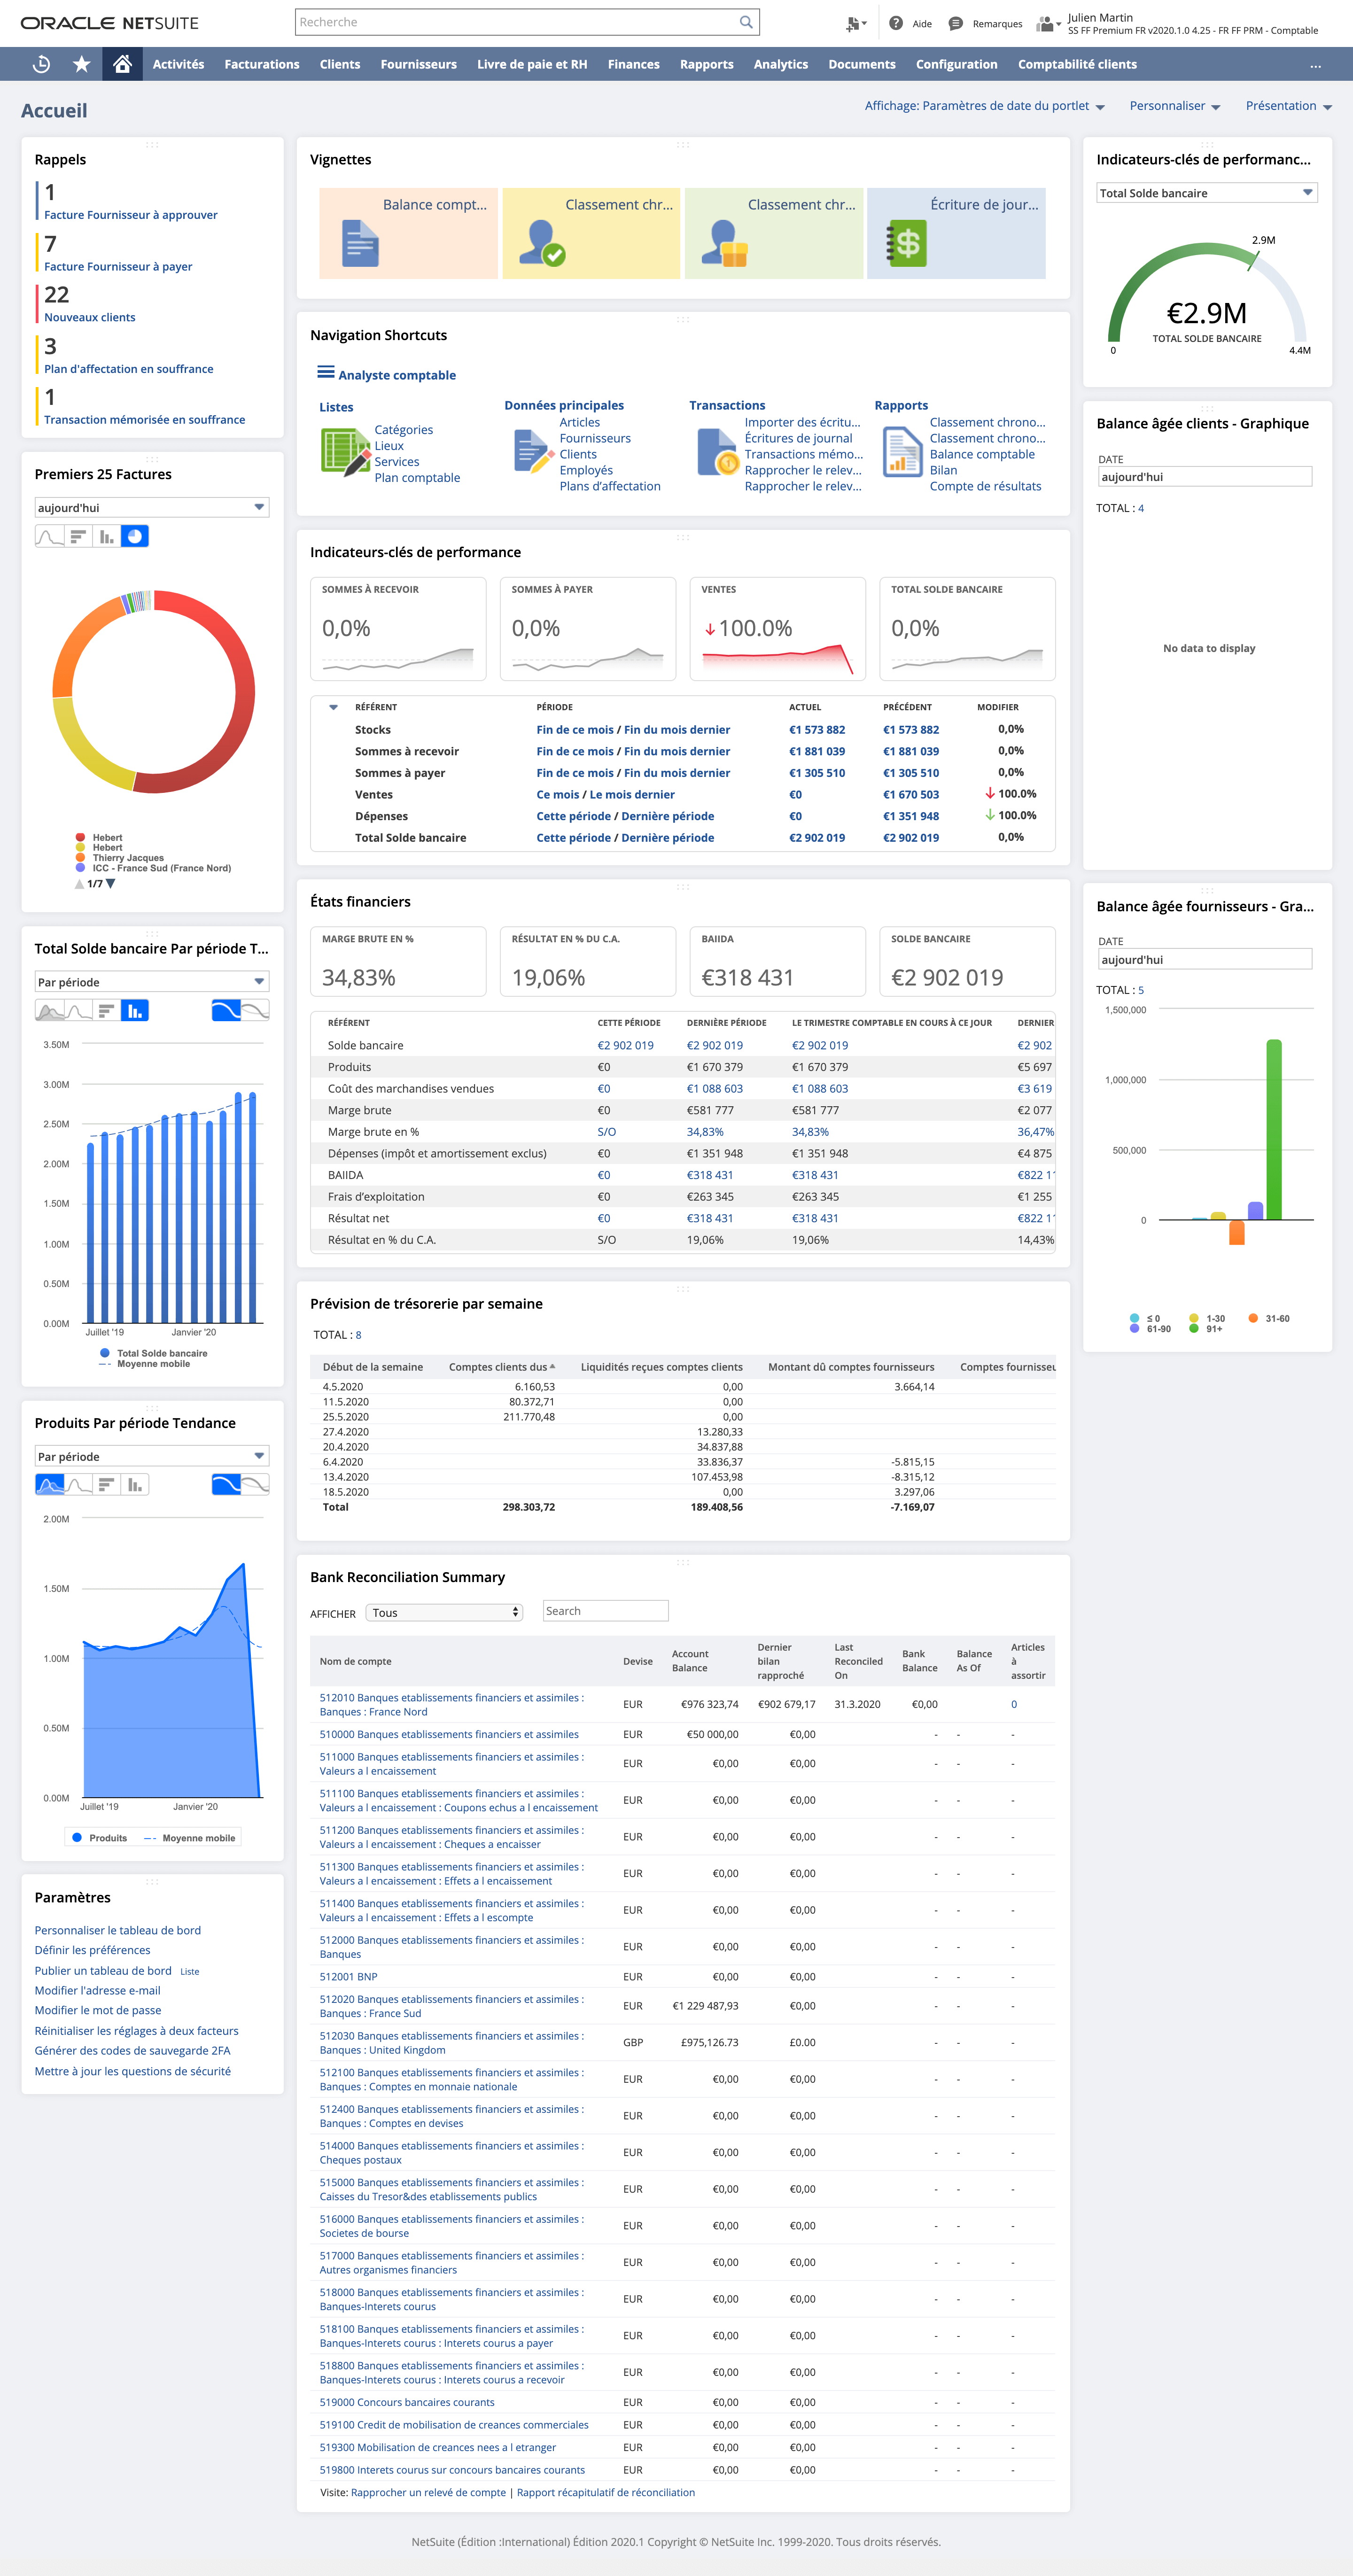This screenshot has height=2576, width=1353.
Task: Enable moving average off view in Total Solde bancaire
Action: click(255, 1011)
